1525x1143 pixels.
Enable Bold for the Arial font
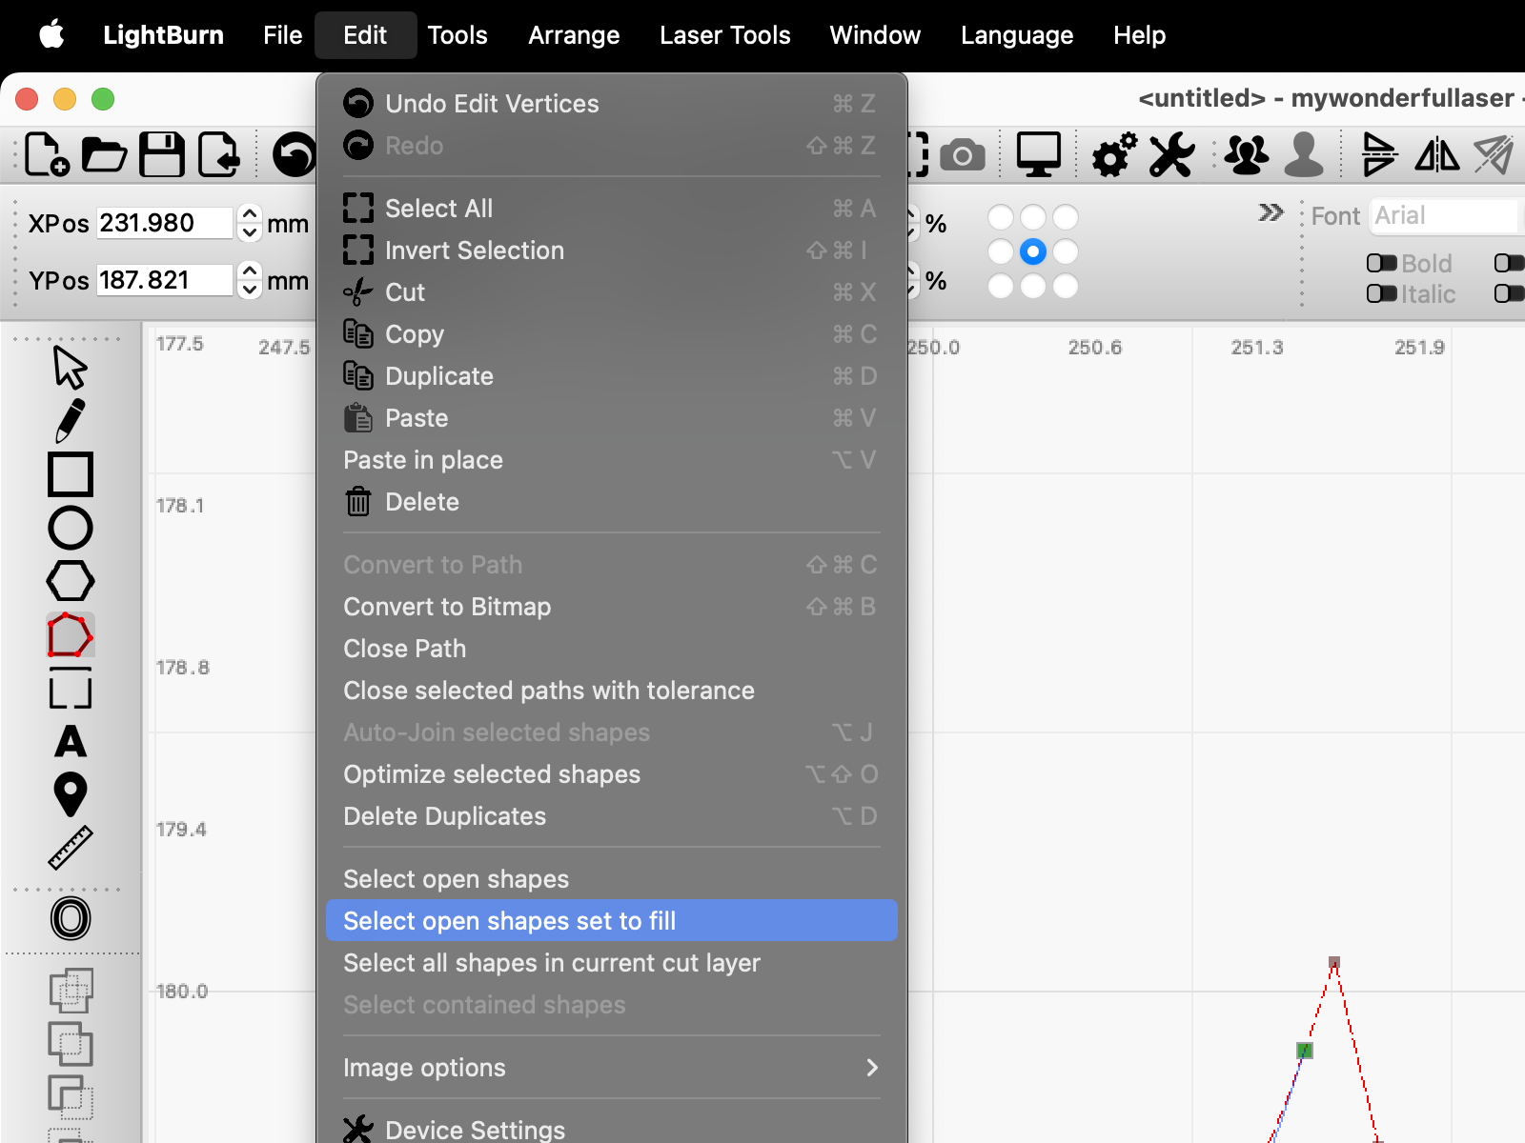tap(1382, 264)
